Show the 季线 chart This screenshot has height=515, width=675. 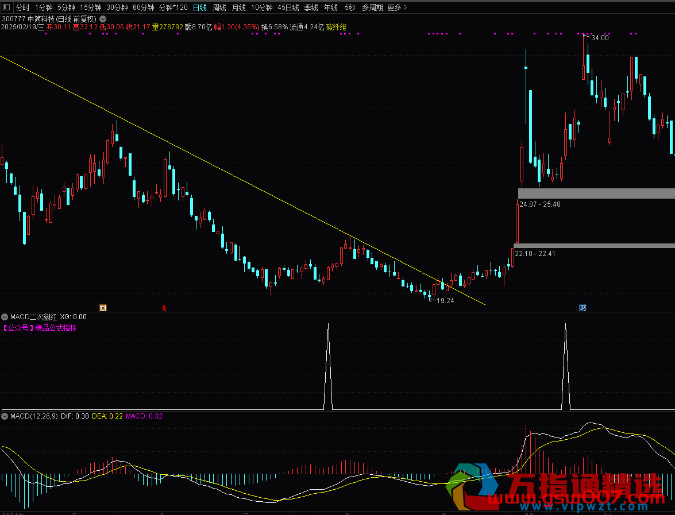(x=311, y=7)
